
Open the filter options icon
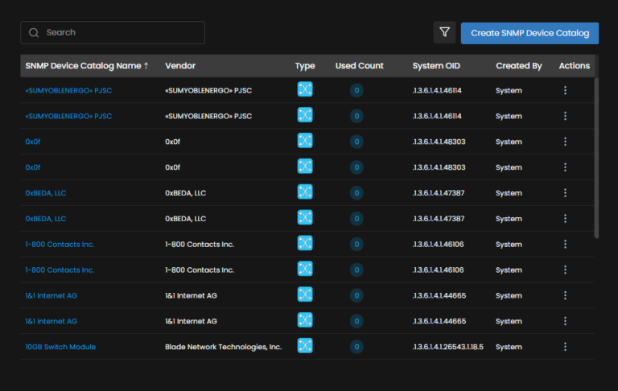coord(444,32)
